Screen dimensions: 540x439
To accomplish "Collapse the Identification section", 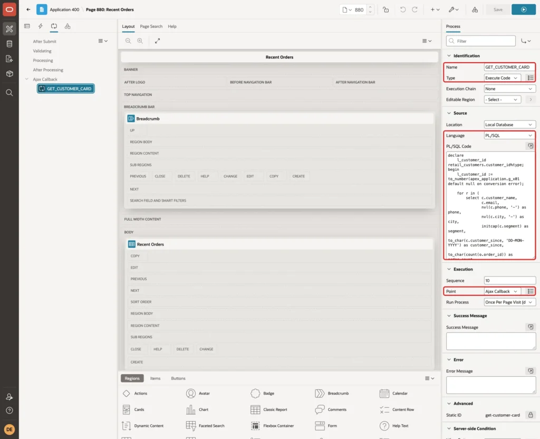I will coord(449,55).
